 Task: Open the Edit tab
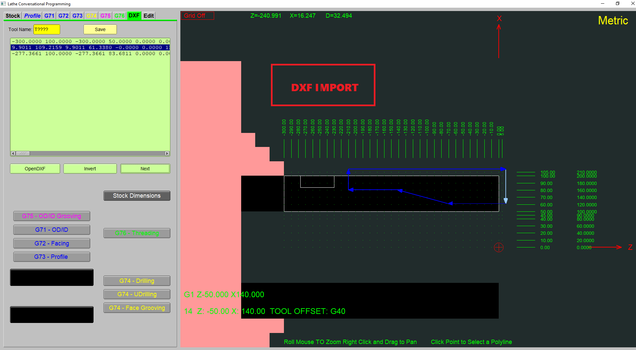(149, 16)
